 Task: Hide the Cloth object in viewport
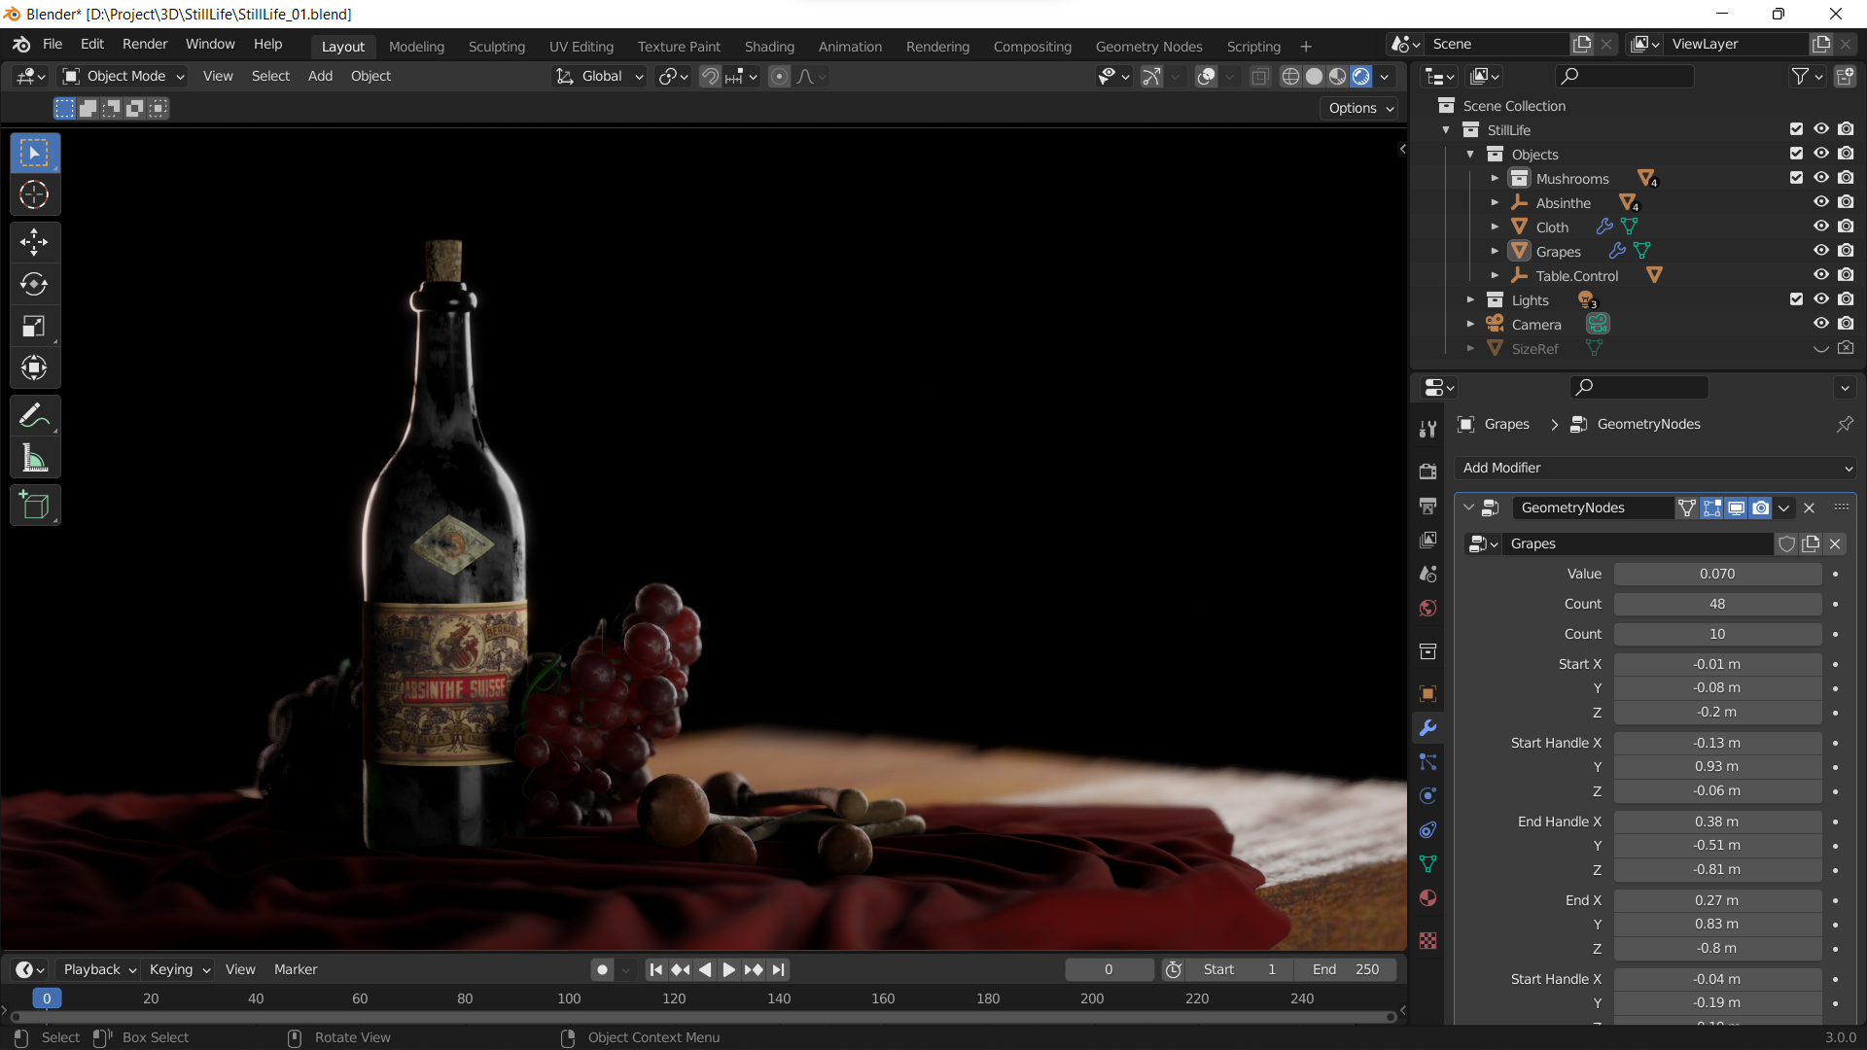[1820, 227]
